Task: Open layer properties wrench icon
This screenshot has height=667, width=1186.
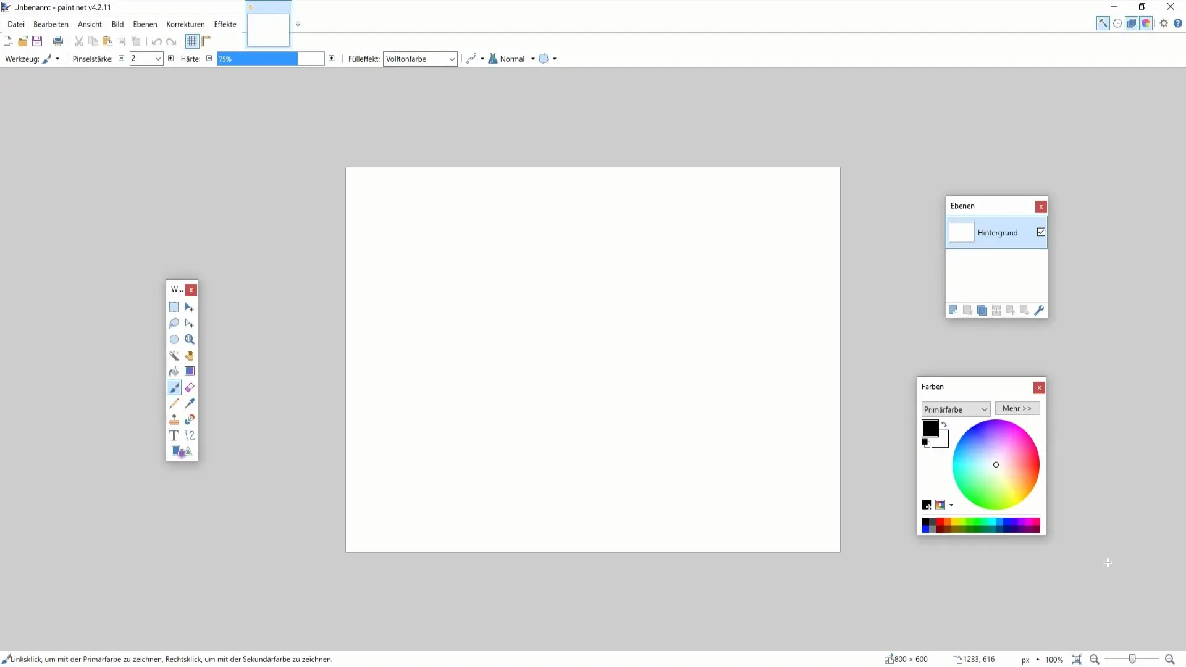Action: 1039,311
